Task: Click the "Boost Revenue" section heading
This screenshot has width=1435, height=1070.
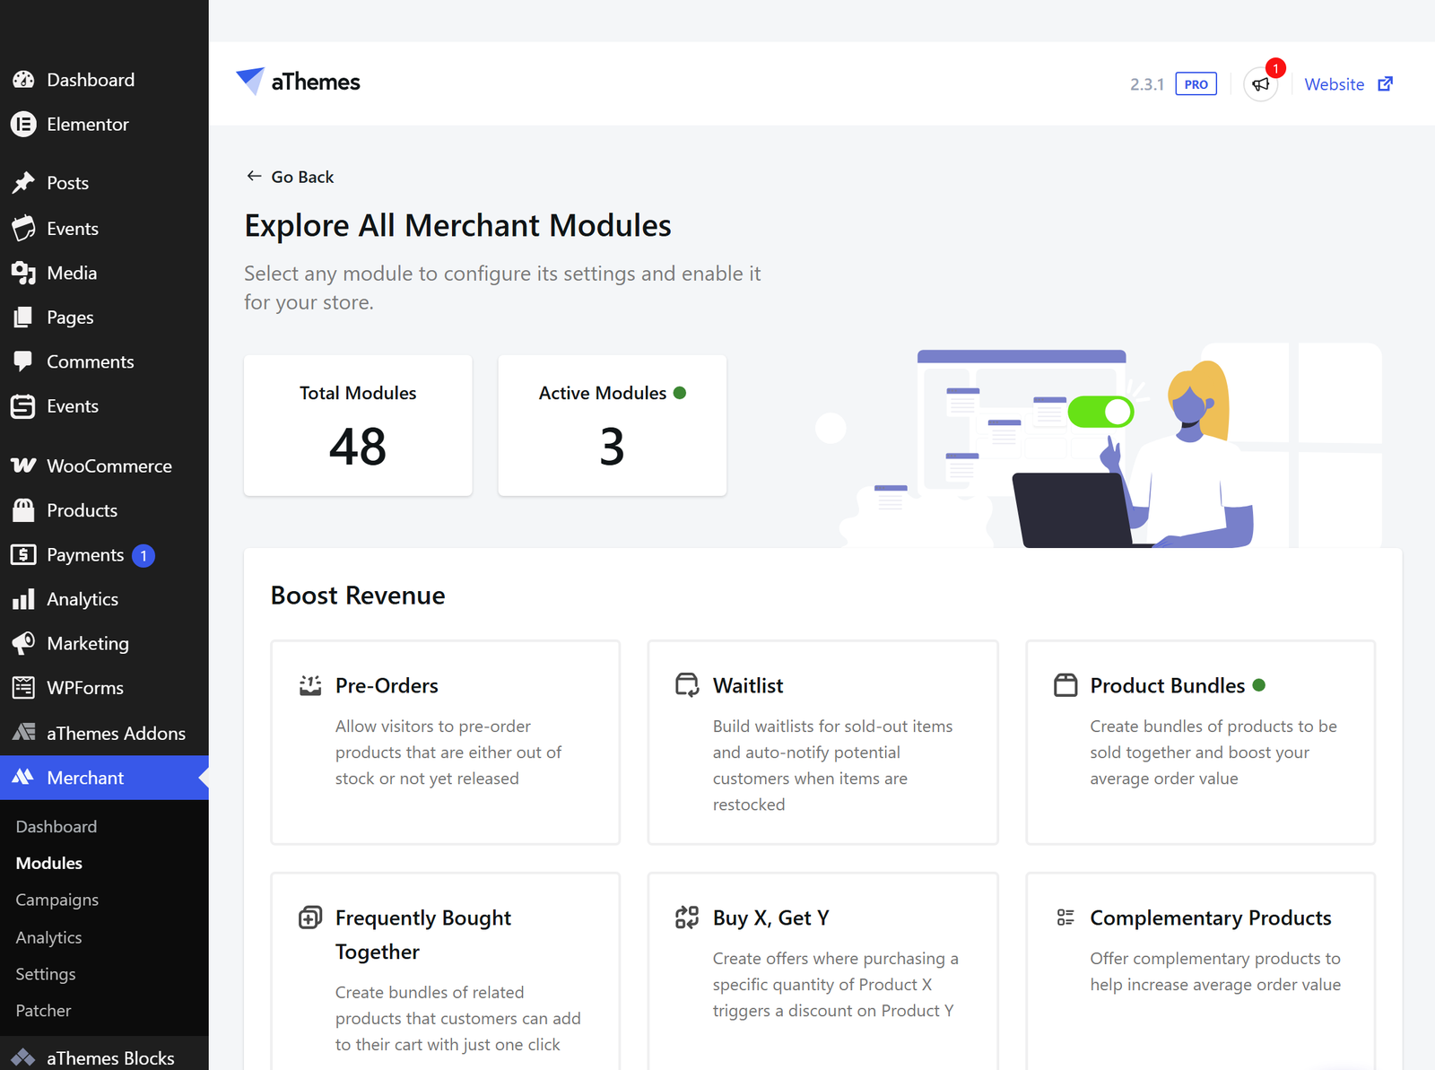Action: coord(358,596)
